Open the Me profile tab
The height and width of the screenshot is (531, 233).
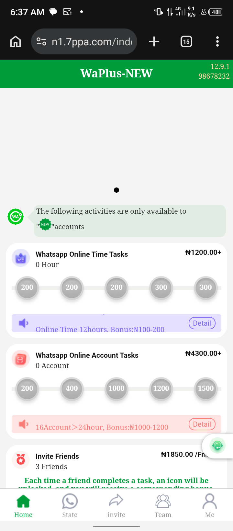[x=210, y=506]
